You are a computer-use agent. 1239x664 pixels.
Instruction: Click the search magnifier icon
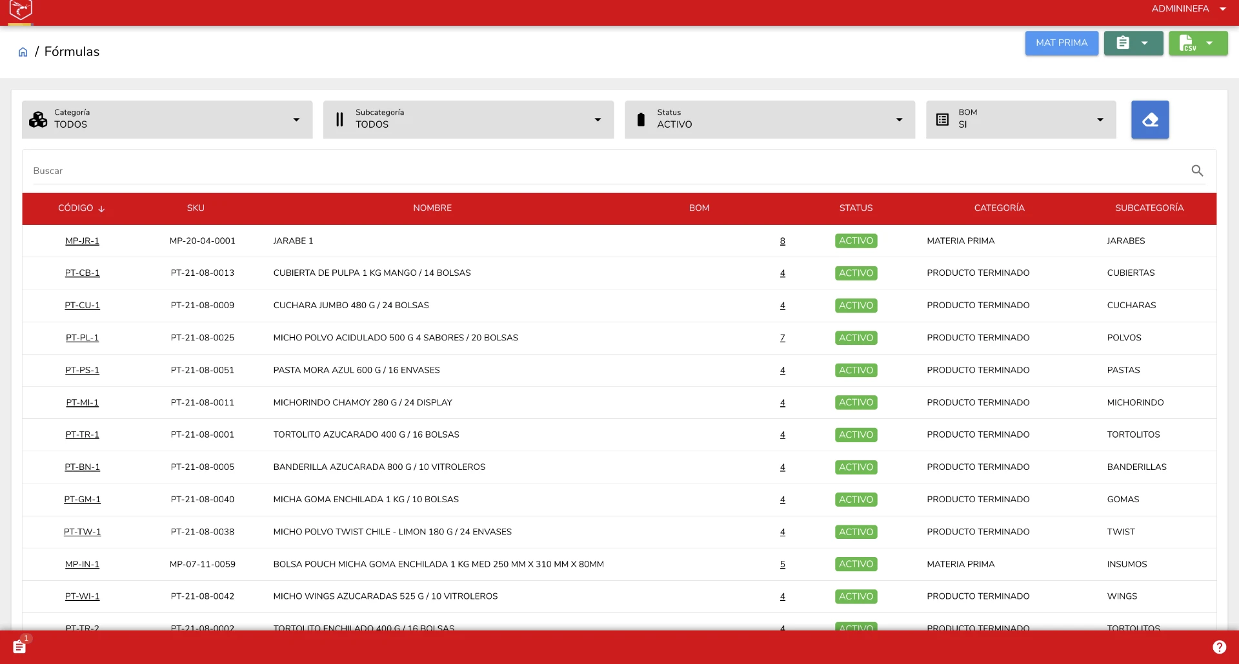[1197, 171]
